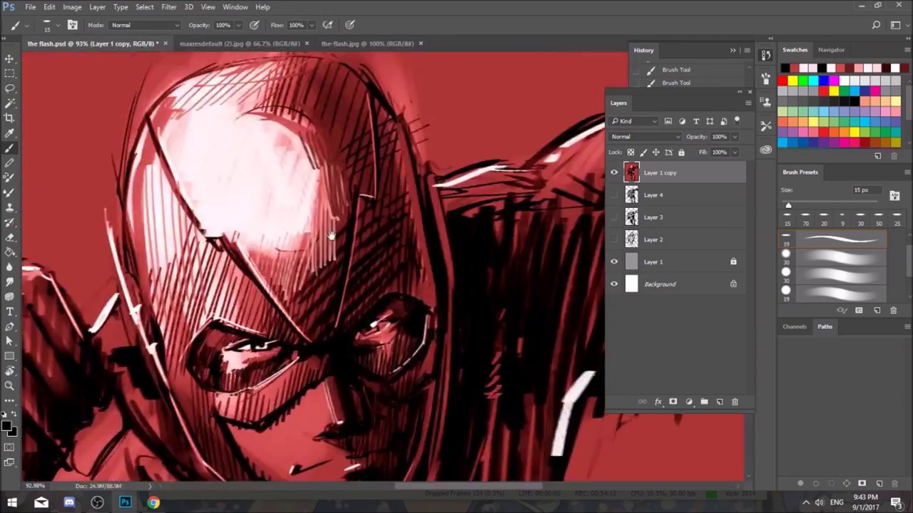Open the Creative Cloud Libraries panel icon
The height and width of the screenshot is (513, 913).
(765, 150)
